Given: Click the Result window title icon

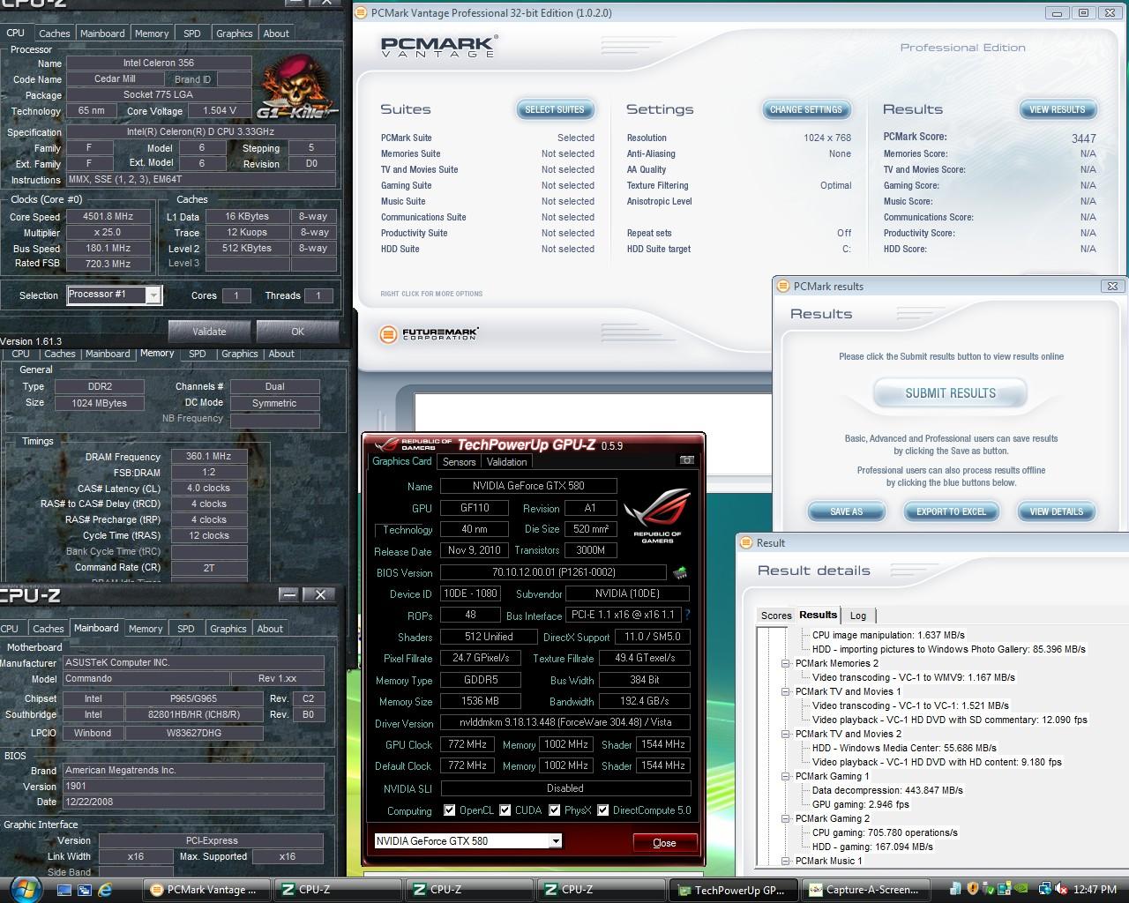Looking at the screenshot, I should (745, 542).
